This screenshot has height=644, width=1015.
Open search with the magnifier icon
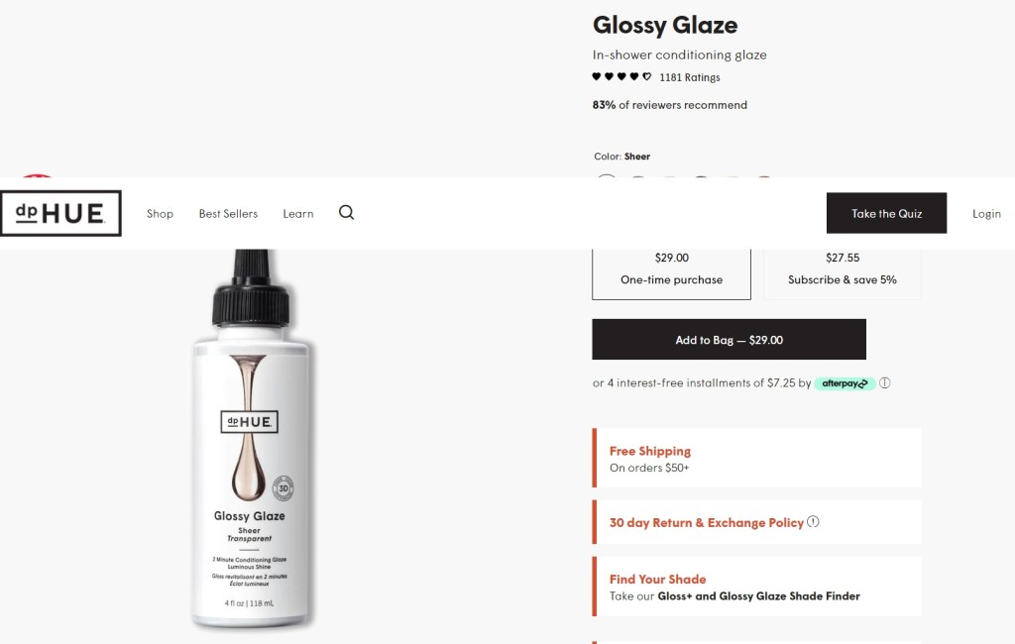tap(346, 212)
